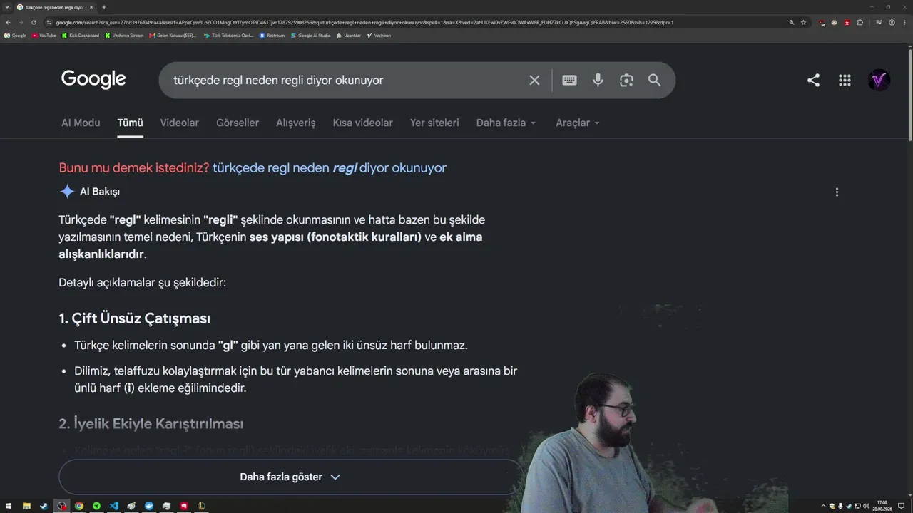913x513 pixels.
Task: Open the YouTube bookmark
Action: (x=44, y=35)
